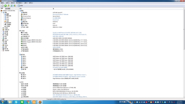The image size is (185, 104).
Task: Click the green Forward navigation arrow
Action: click(5, 6)
